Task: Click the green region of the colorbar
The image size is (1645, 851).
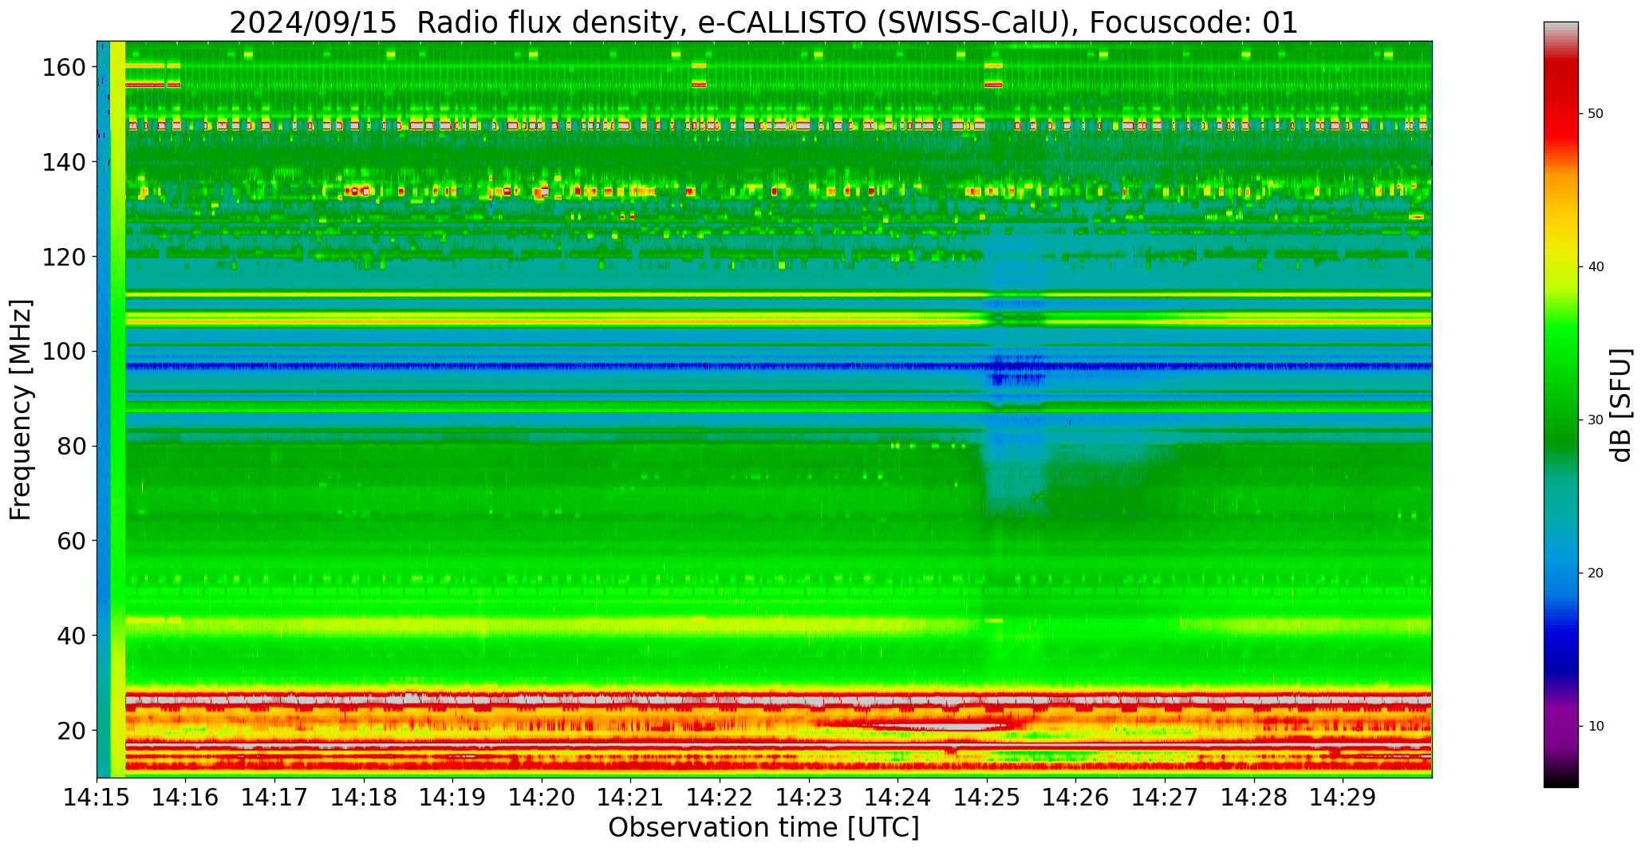Action: (1560, 375)
